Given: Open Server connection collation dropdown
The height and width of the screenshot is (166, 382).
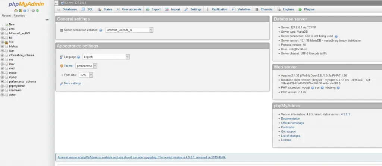Looking at the screenshot, I should [x=129, y=30].
